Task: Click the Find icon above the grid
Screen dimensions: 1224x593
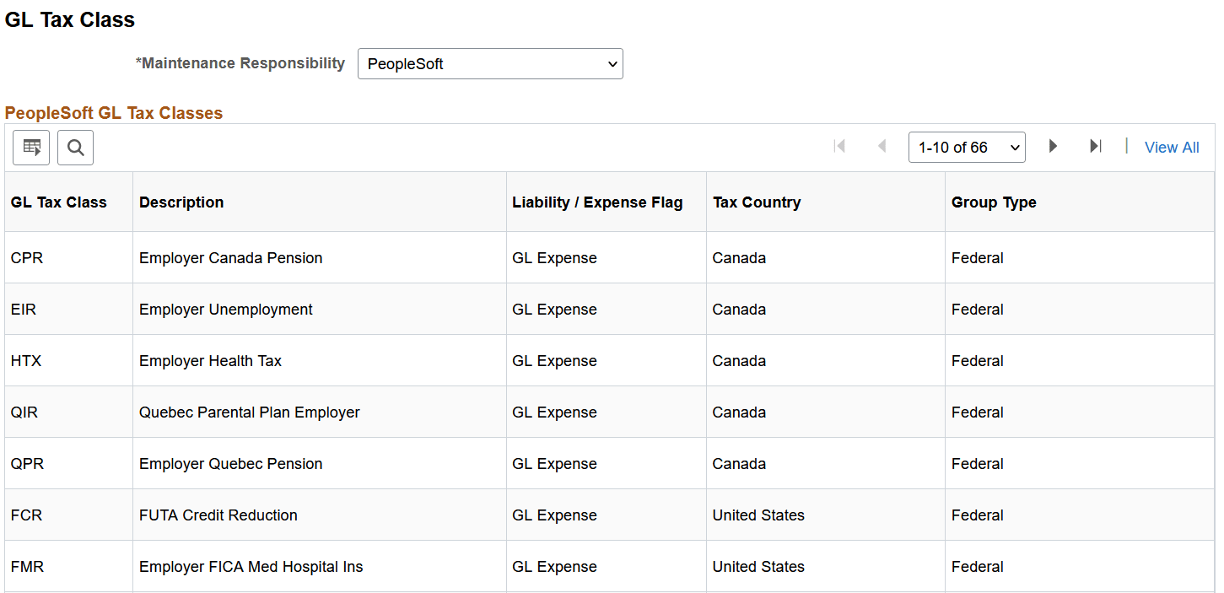Action: tap(75, 148)
